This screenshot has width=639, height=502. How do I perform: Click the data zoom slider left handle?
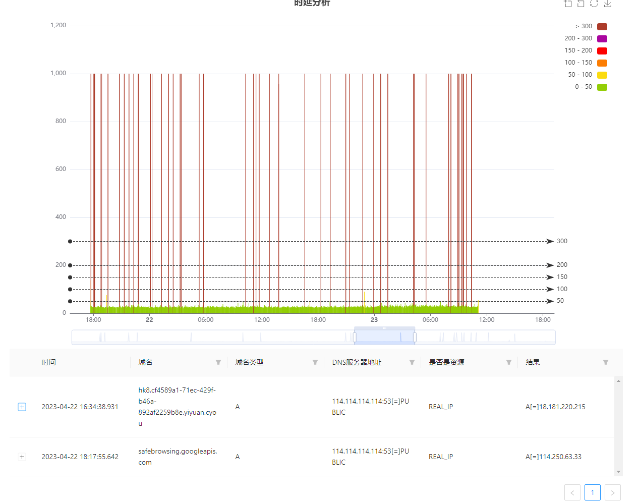tap(355, 337)
